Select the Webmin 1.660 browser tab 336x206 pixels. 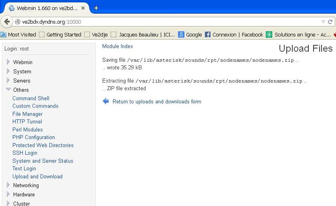point(44,8)
